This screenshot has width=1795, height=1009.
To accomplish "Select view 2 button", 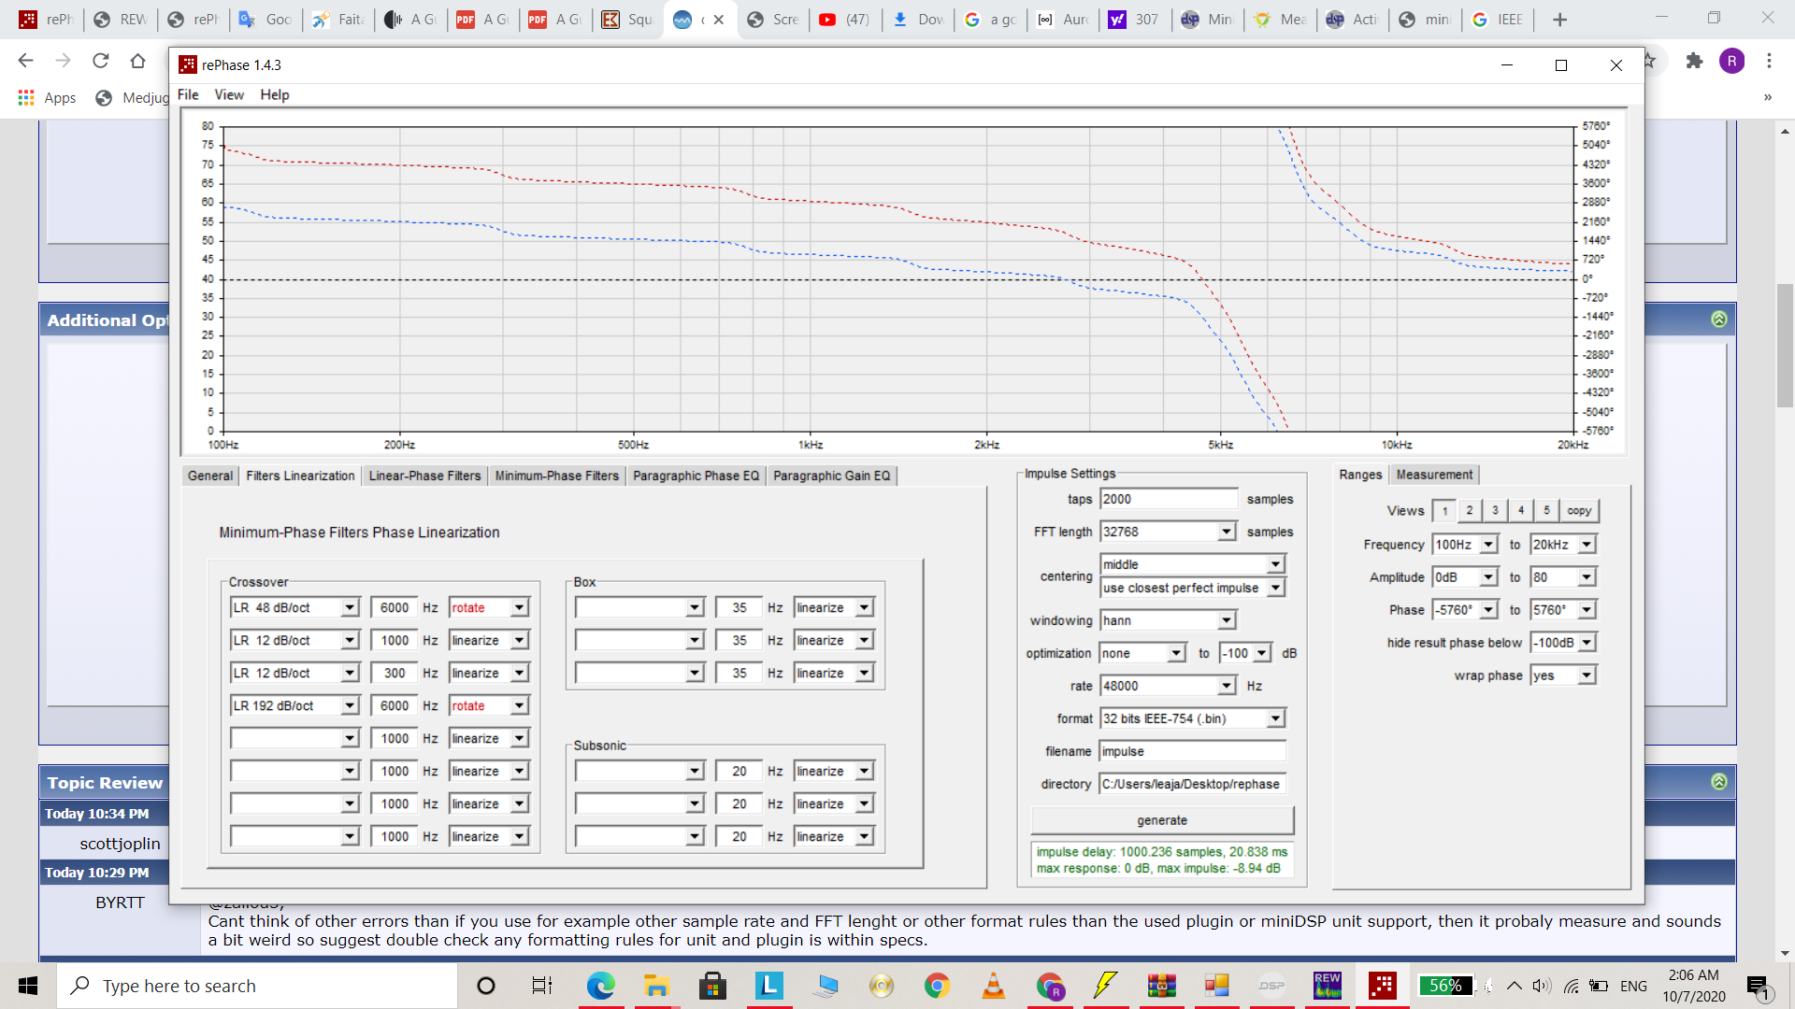I will [1470, 511].
